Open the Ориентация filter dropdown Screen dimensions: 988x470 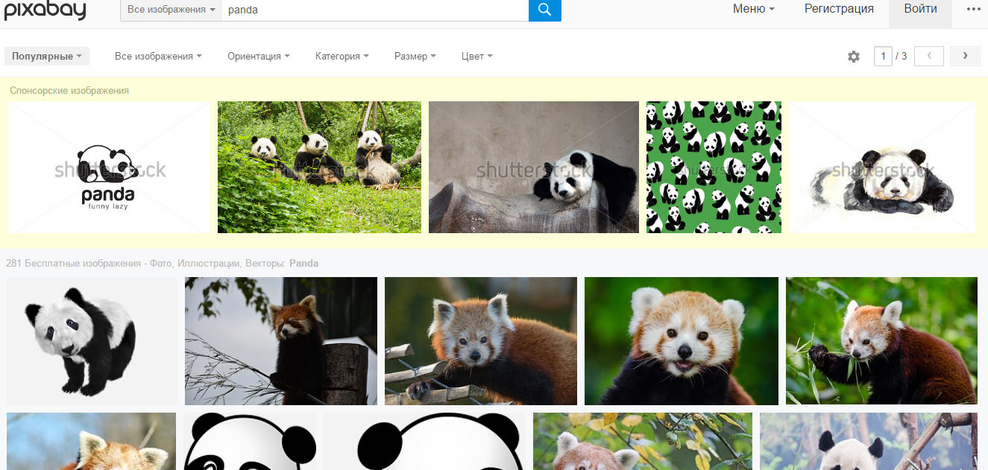259,56
